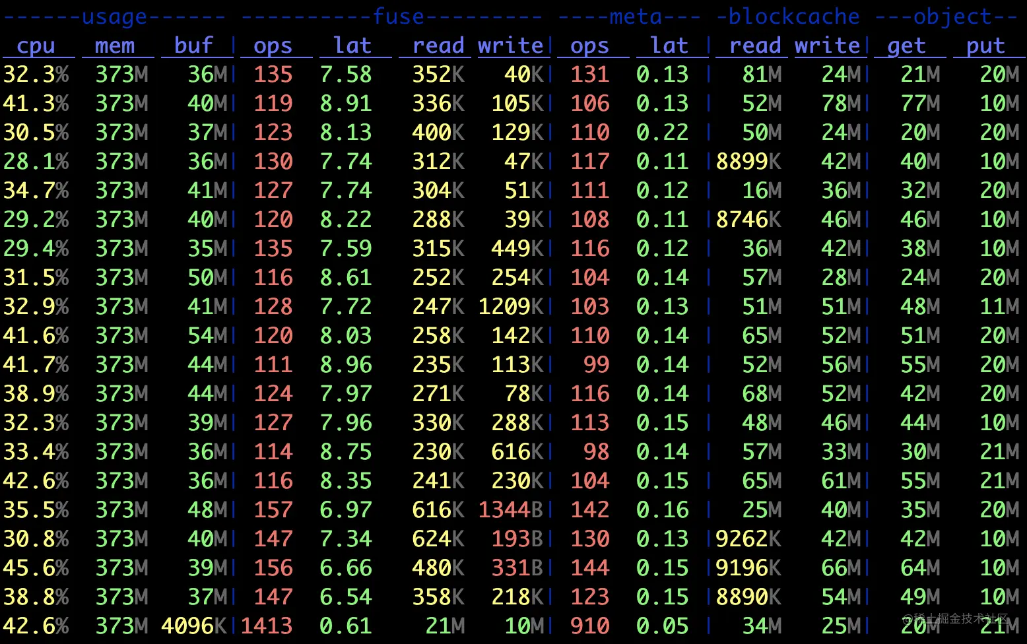Click the meta latency value 0.22
Viewport: 1027px width, 644px height.
pyautogui.click(x=663, y=133)
